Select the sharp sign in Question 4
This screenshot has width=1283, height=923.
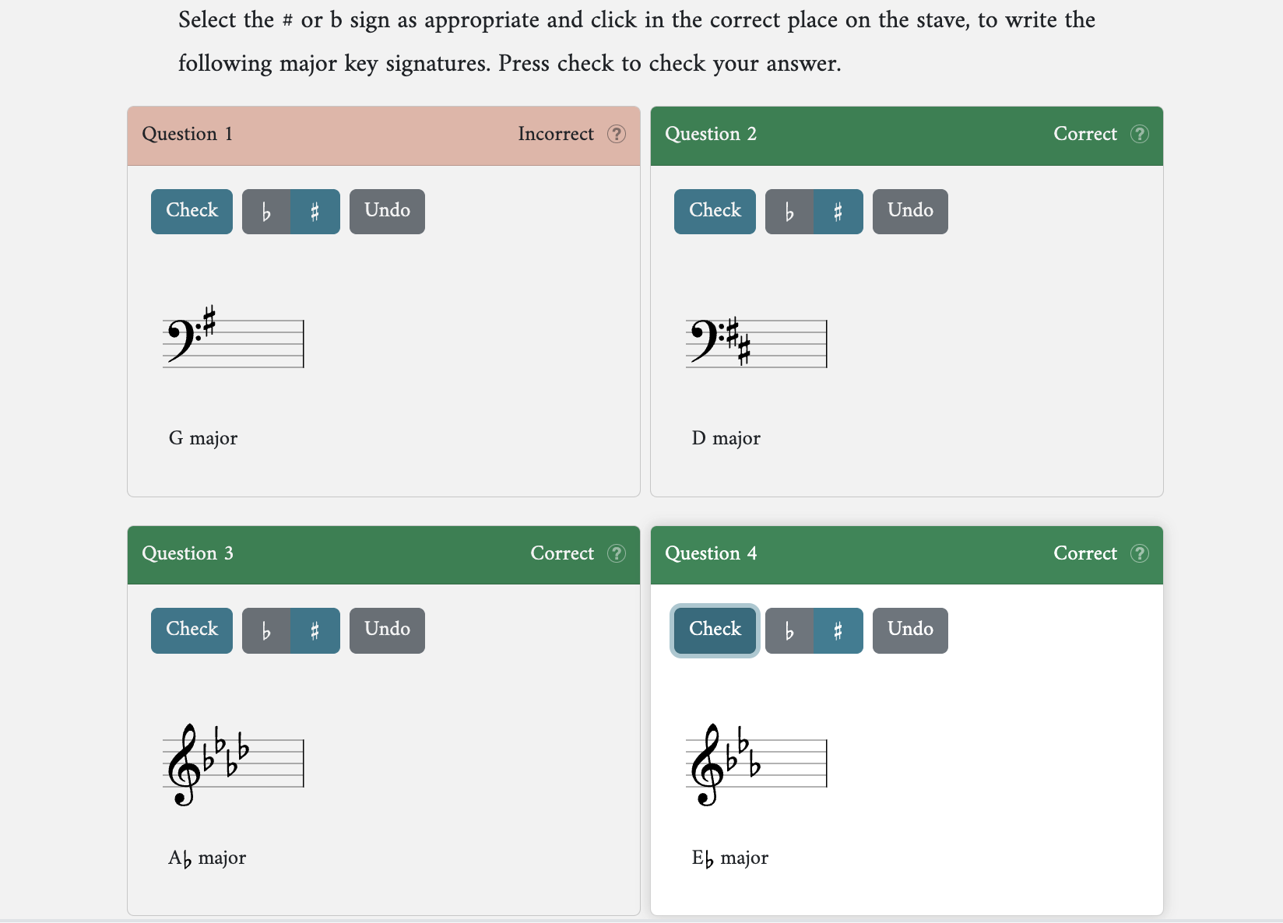pyautogui.click(x=838, y=630)
